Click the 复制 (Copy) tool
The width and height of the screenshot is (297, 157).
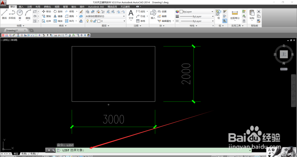click(46, 16)
